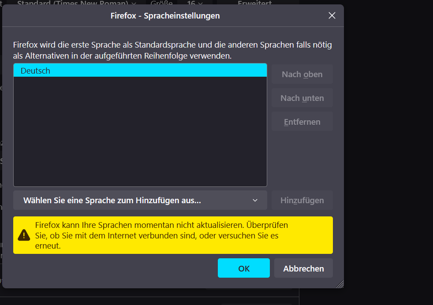Click the 'Firefox kann Ihre Sprachen momentan nicht aktualisieren' message

161,235
